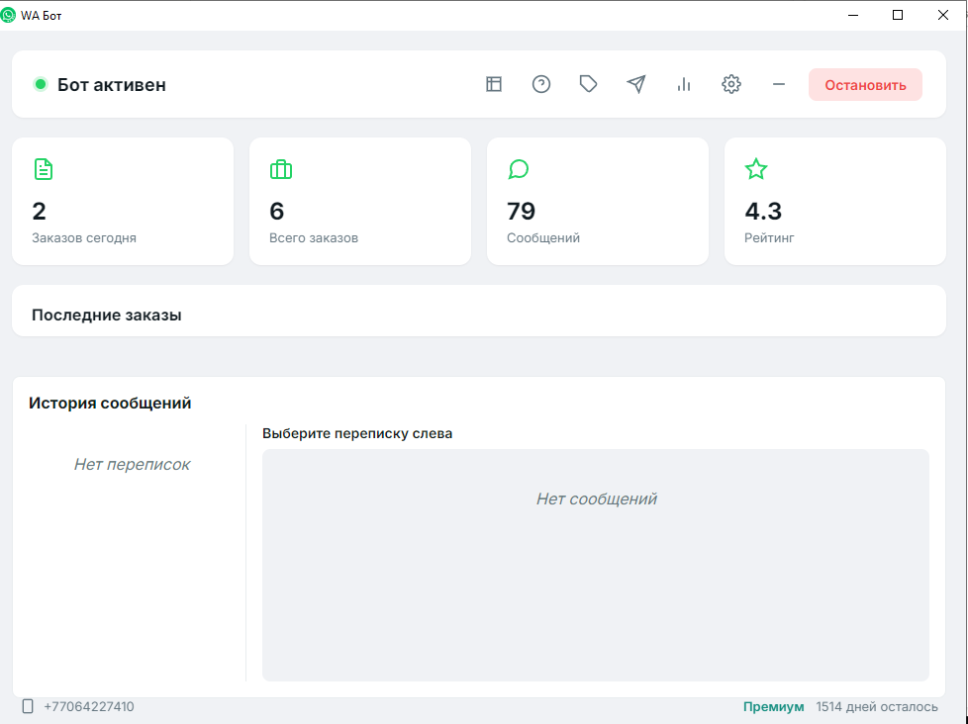
Task: Select the Последние заказы heading
Action: point(107,316)
